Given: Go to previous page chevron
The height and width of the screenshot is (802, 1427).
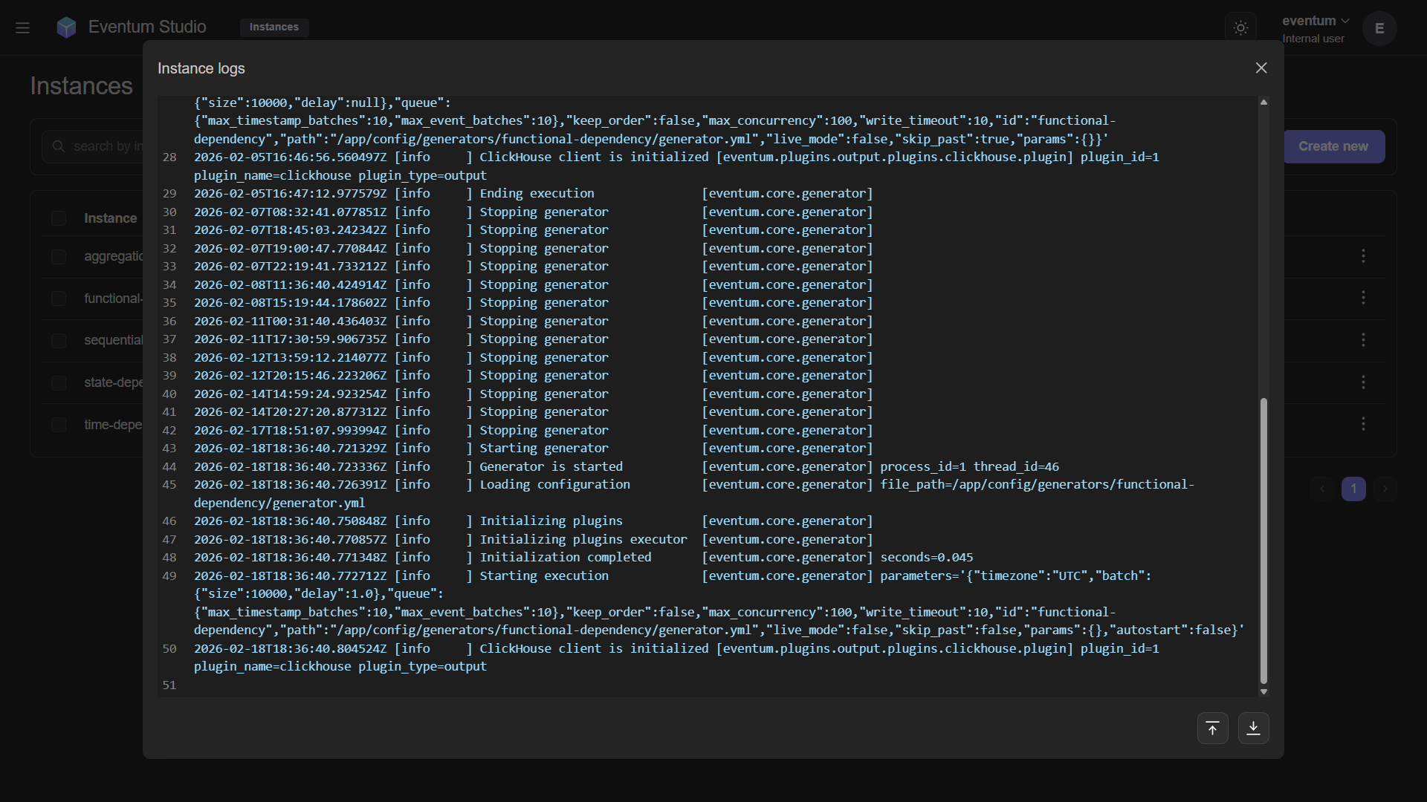Looking at the screenshot, I should point(1322,489).
